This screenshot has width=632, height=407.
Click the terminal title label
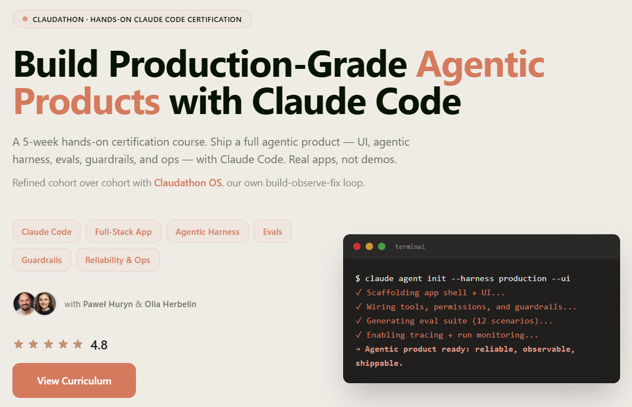(410, 247)
